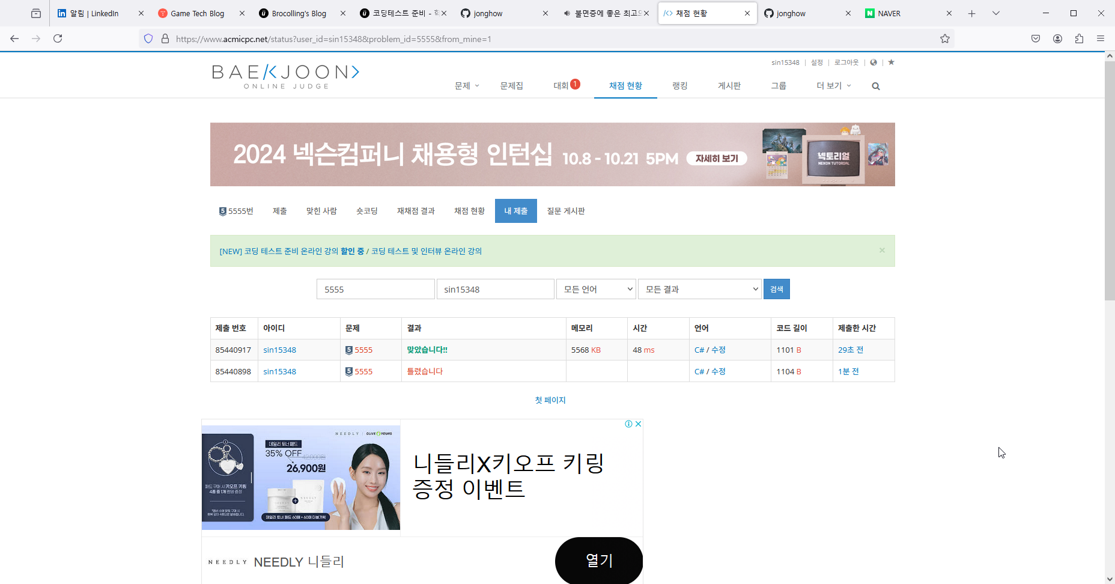Open the Firefox account icon
This screenshot has width=1115, height=584.
pyautogui.click(x=1057, y=39)
